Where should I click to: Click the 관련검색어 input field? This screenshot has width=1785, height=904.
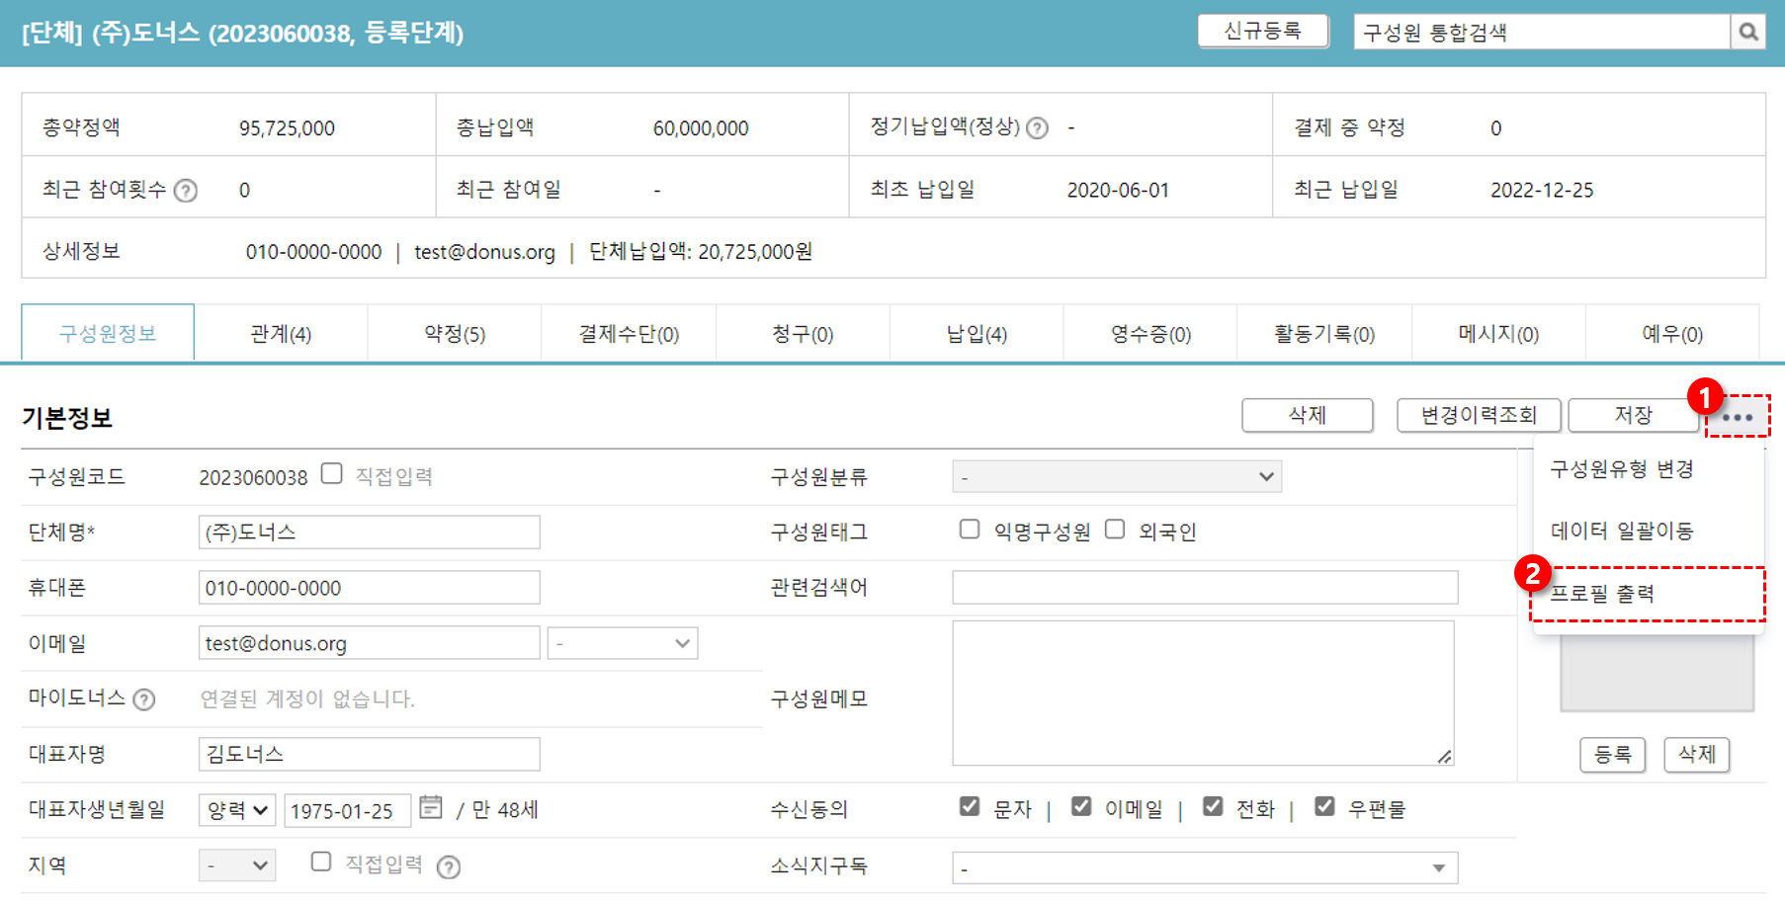[x=1205, y=587]
